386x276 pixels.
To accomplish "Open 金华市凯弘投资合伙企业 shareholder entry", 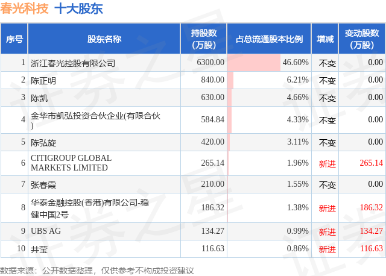I will 95,120.
